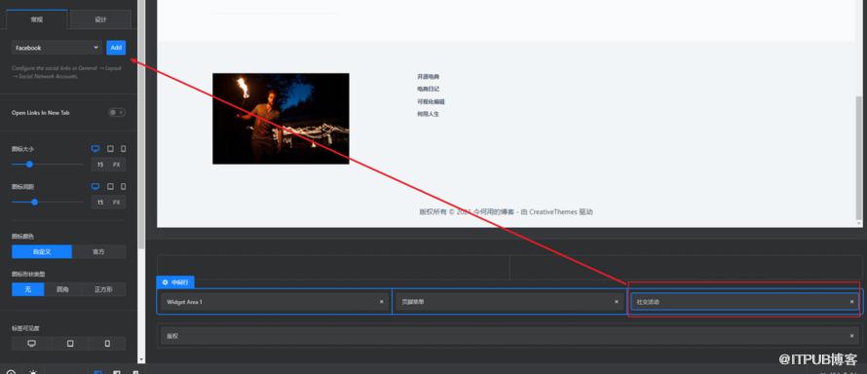867x374 pixels.
Task: Choose 自定义 custom icon color option
Action: 42,251
